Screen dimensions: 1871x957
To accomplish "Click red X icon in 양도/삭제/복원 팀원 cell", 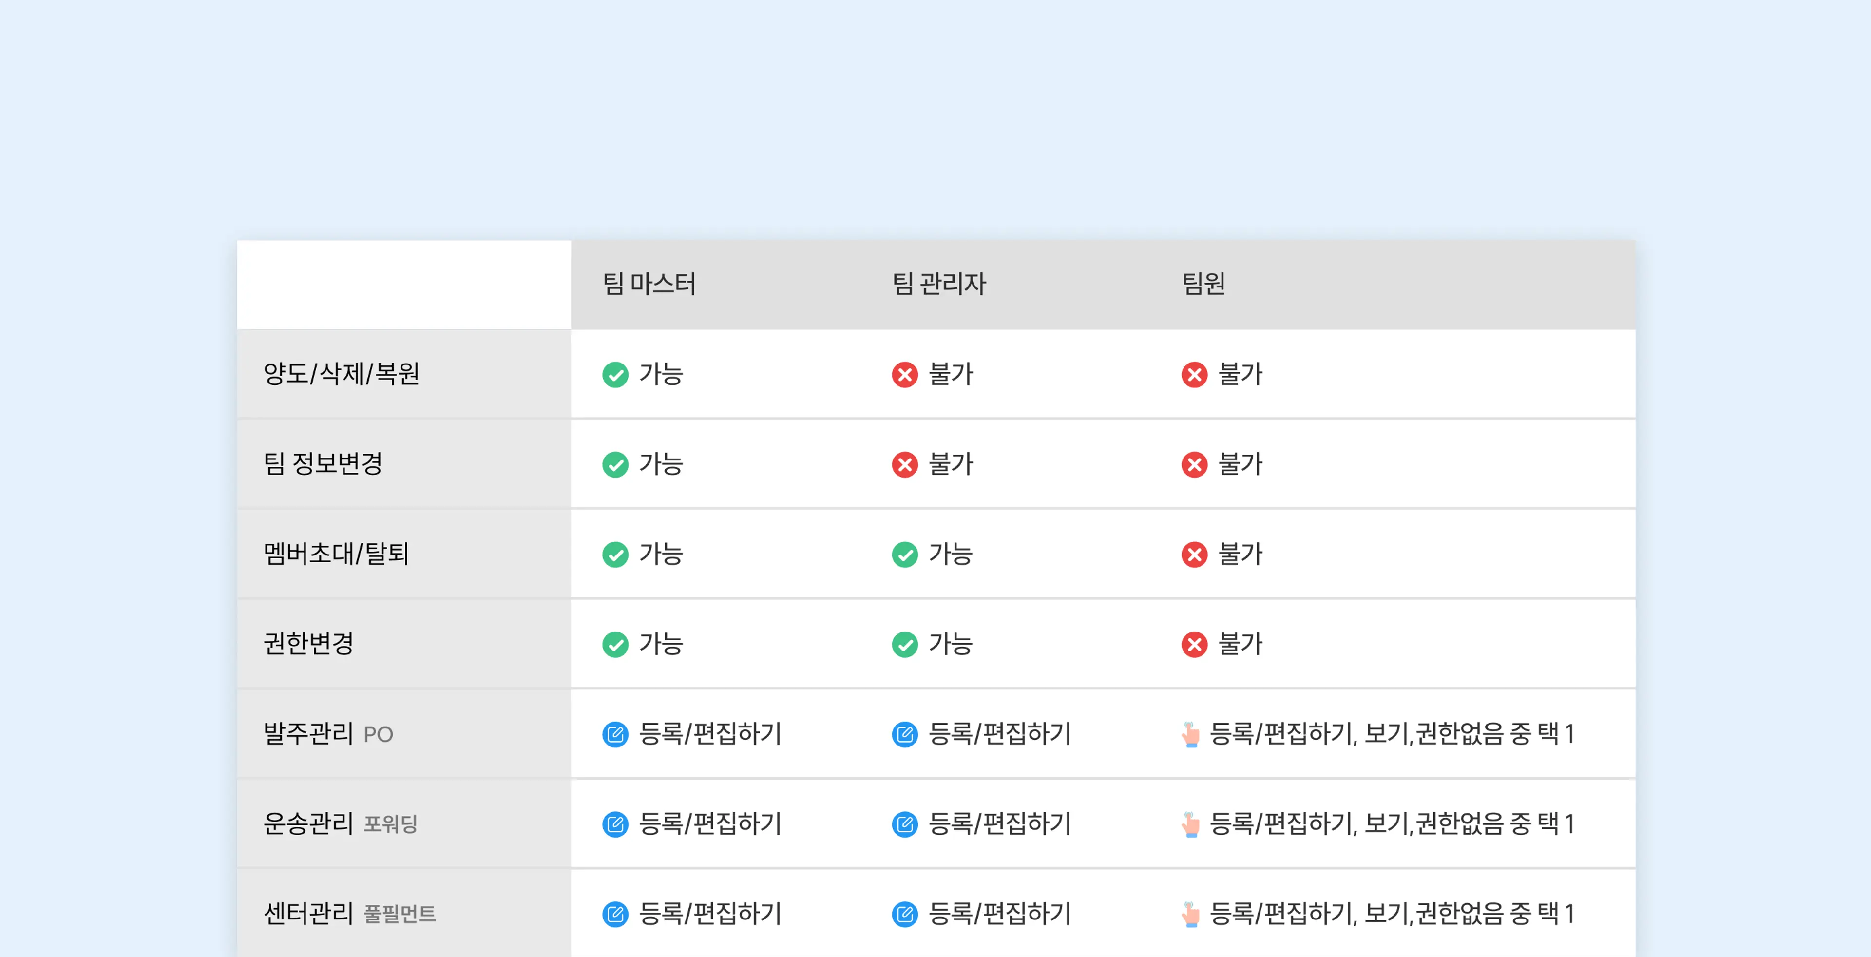I will click(x=1194, y=375).
